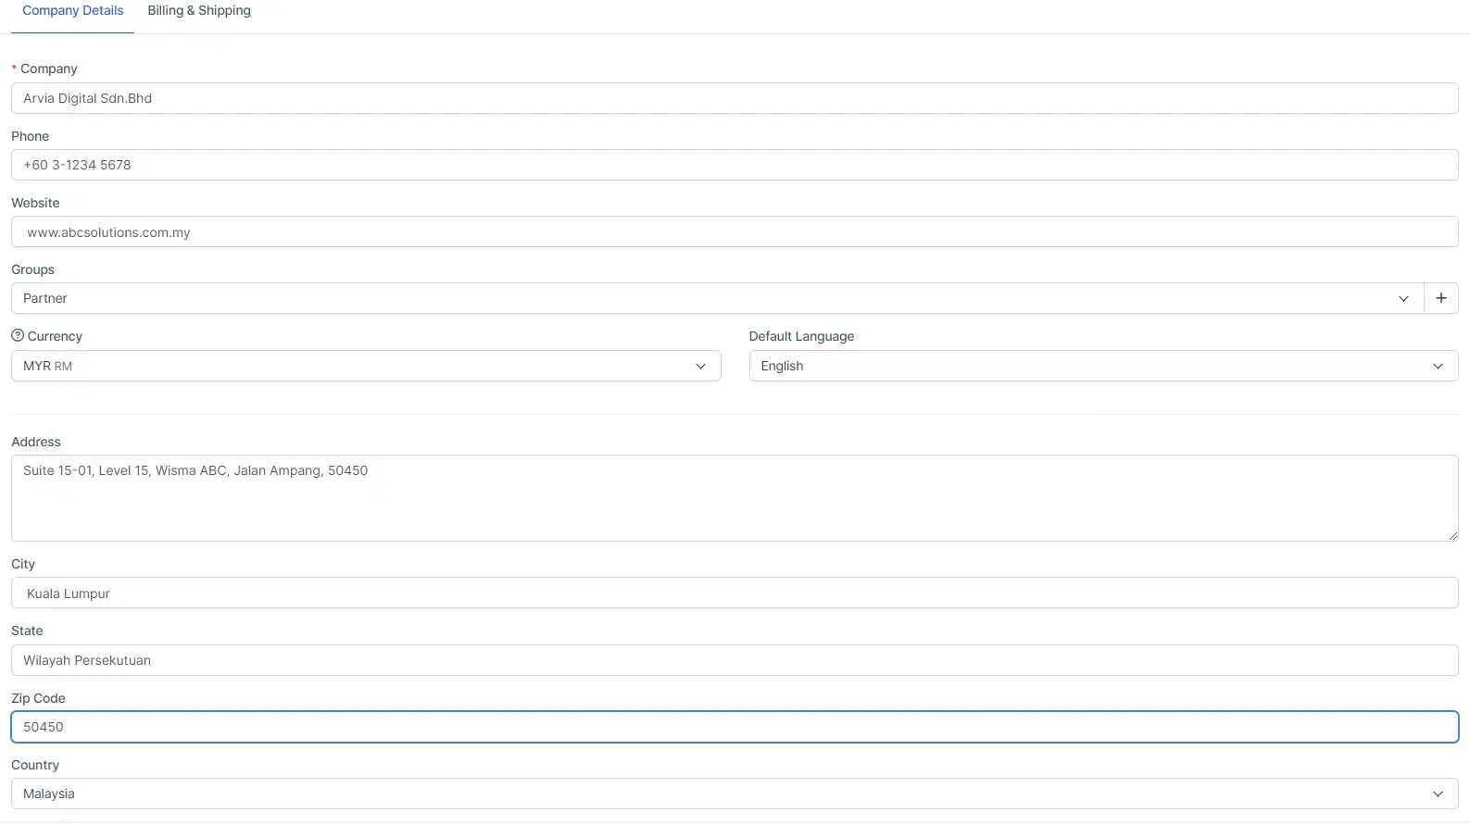Open the Default Language dropdown
Image resolution: width=1470 pixels, height=825 pixels.
pos(1103,366)
